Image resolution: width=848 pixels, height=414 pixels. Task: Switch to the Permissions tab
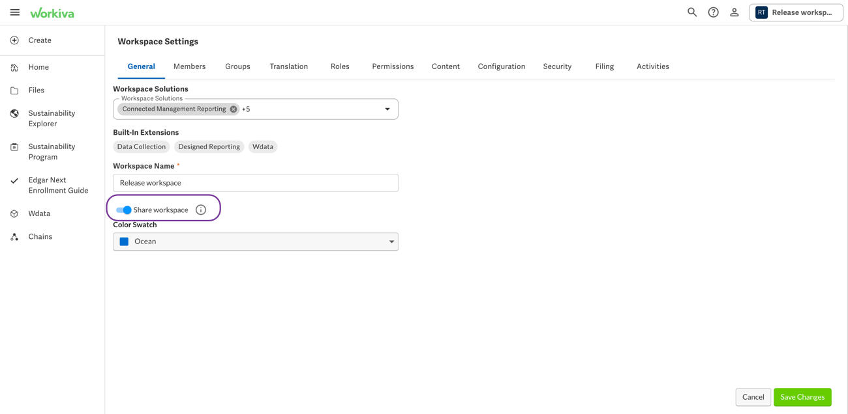393,66
